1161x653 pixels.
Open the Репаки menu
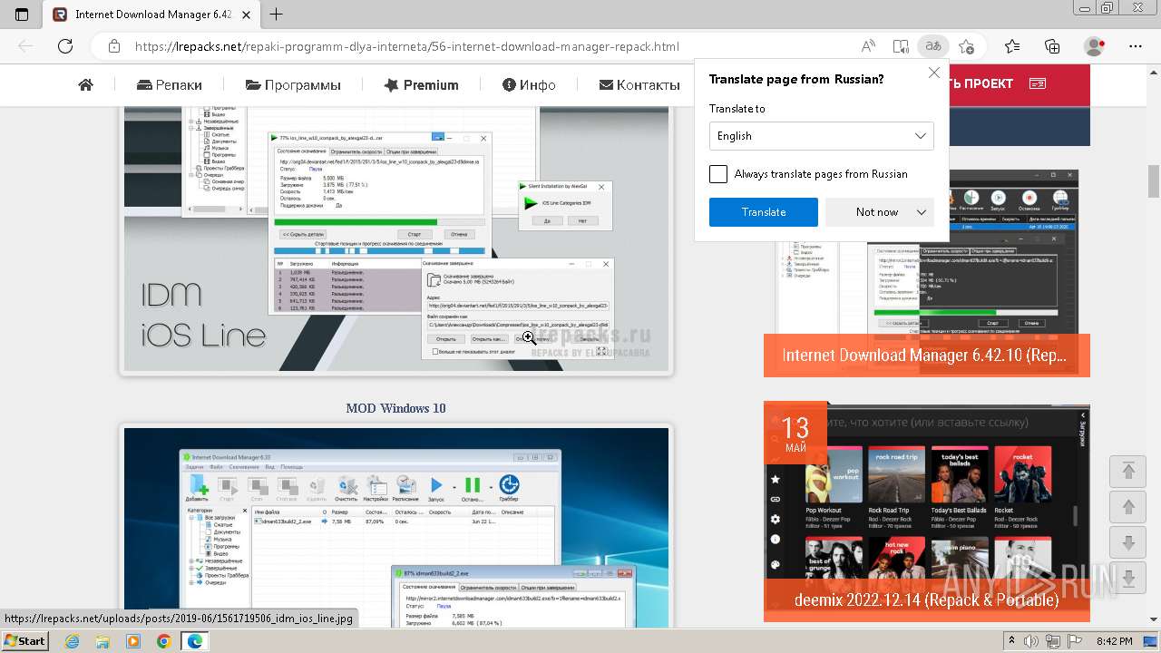pyautogui.click(x=170, y=84)
